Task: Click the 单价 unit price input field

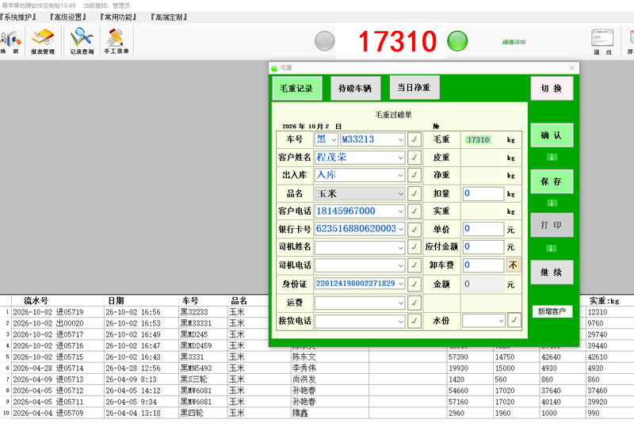Action: click(483, 229)
